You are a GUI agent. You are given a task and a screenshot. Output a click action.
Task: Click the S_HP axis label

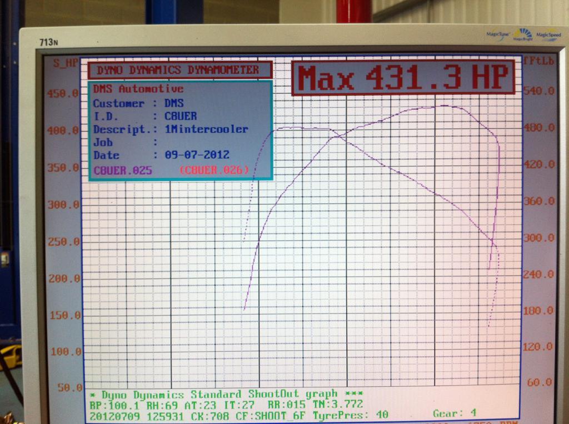[64, 62]
